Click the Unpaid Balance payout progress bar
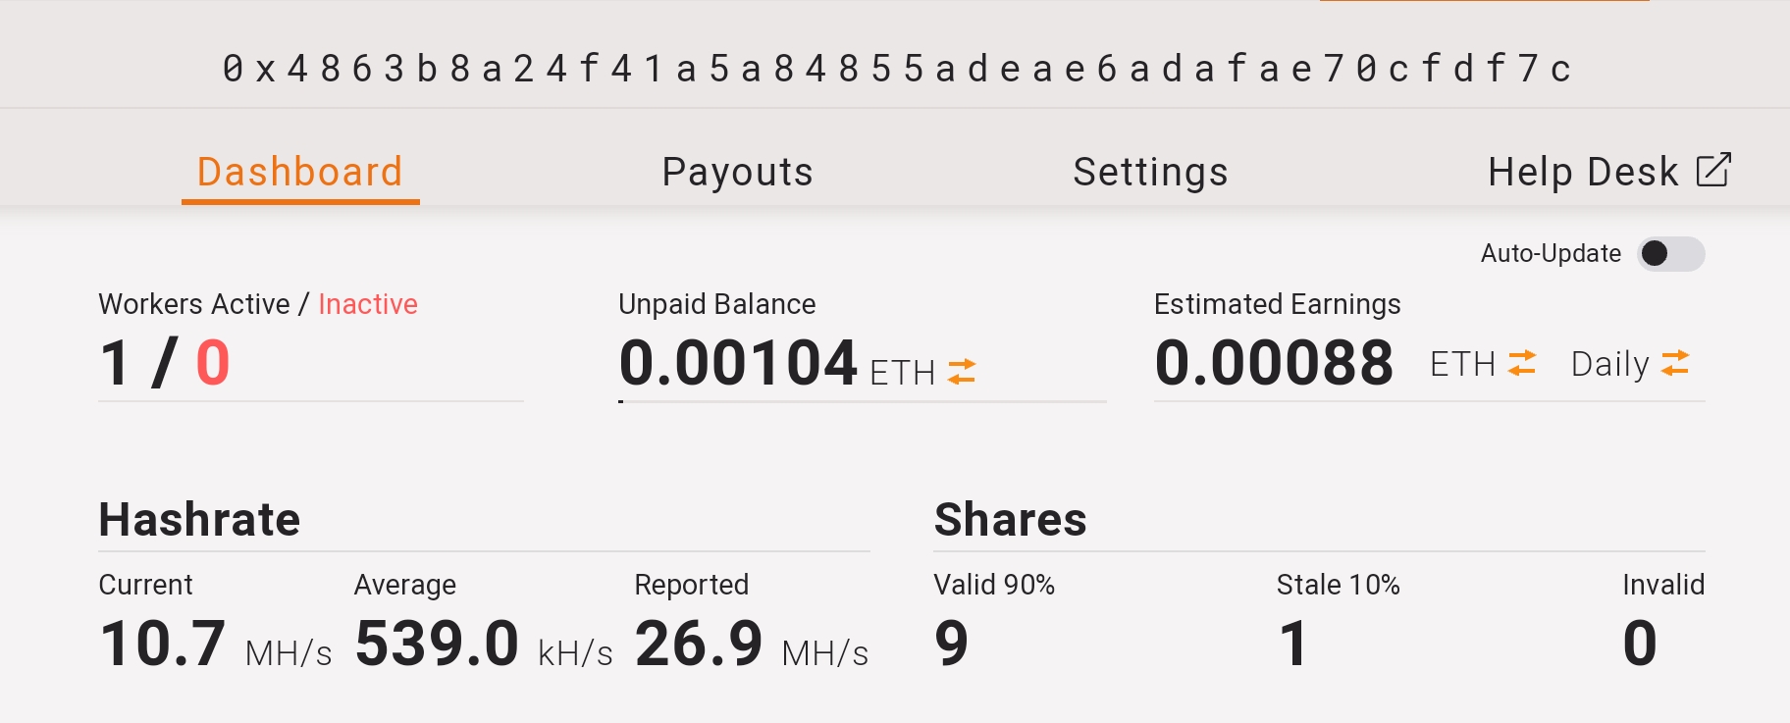The image size is (1790, 723). 862,401
